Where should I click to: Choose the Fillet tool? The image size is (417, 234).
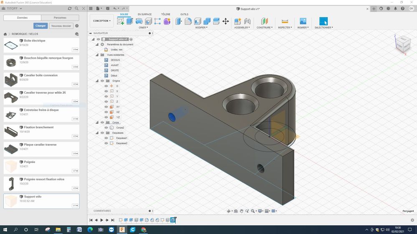188,21
